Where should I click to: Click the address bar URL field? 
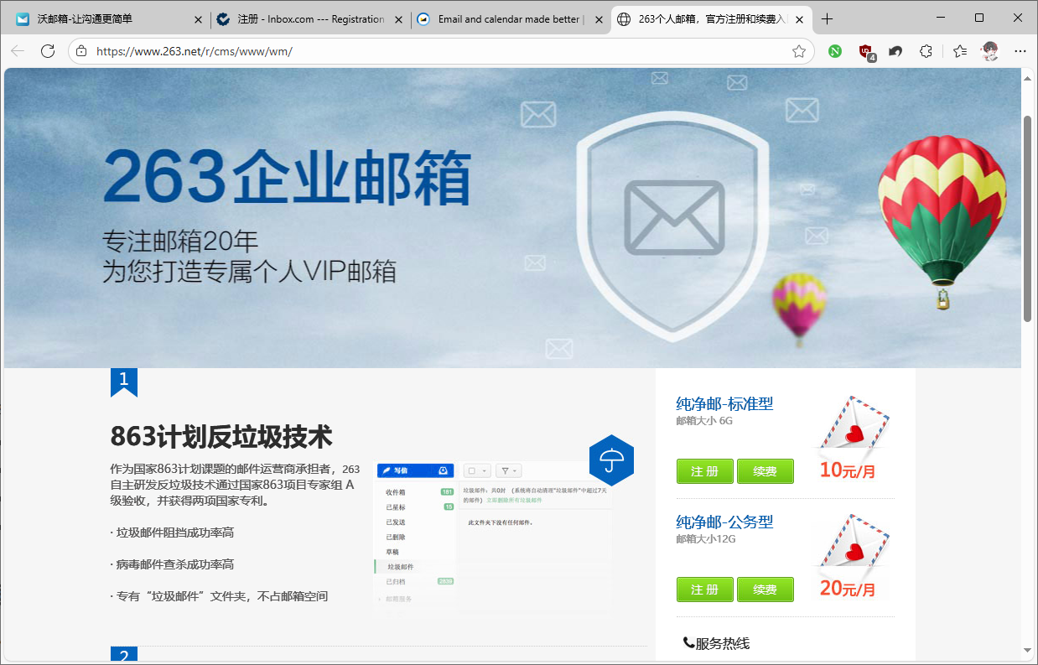pyautogui.click(x=436, y=51)
